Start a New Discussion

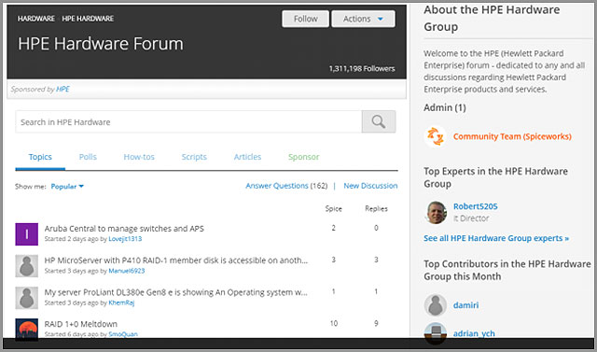coord(370,186)
